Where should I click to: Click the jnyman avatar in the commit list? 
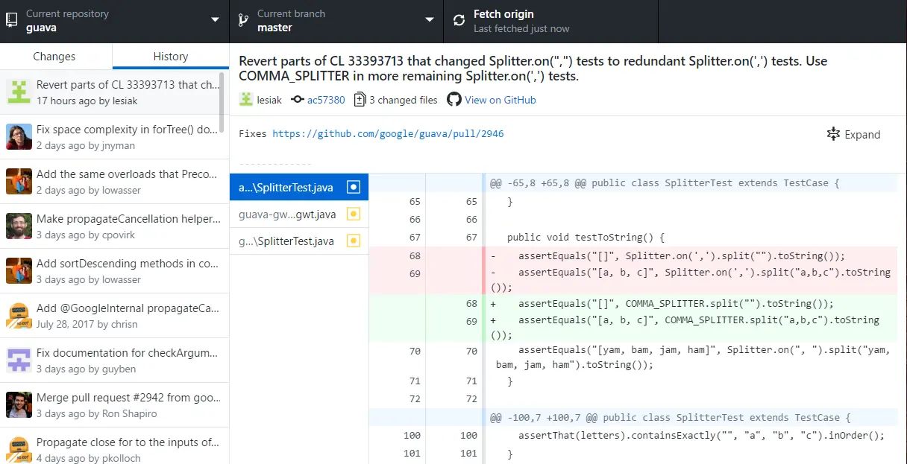pos(19,136)
